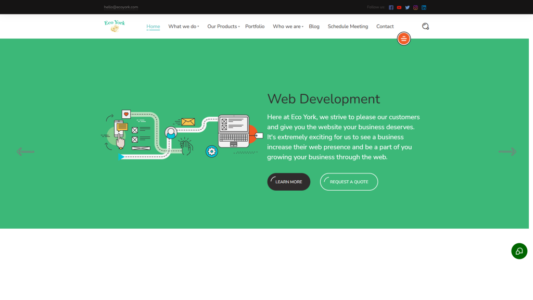Click the orange hamburger menu button
This screenshot has width=533, height=300.
click(403, 39)
